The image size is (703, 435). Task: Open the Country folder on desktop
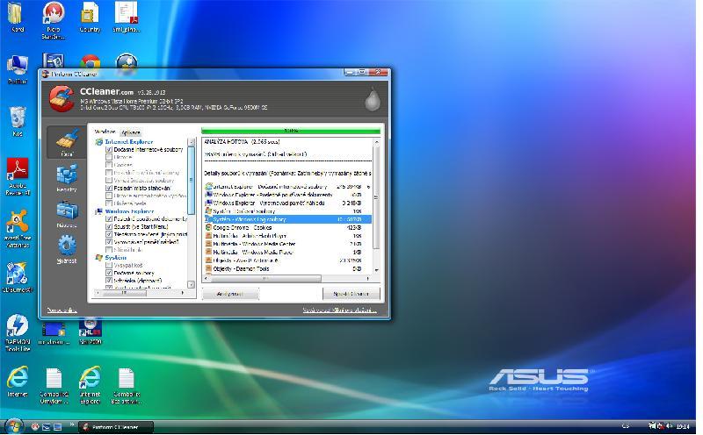[x=90, y=18]
